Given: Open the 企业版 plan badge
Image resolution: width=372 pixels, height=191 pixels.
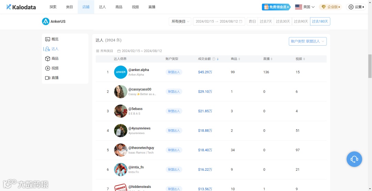Looking at the screenshot, I should point(330,7).
